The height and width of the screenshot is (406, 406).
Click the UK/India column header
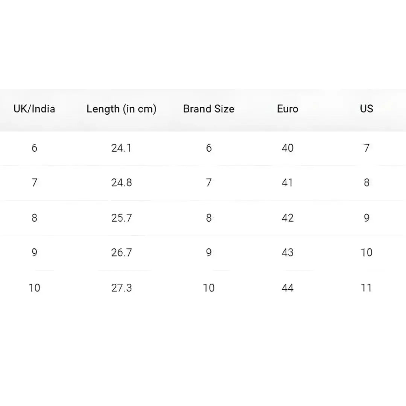[x=34, y=109]
